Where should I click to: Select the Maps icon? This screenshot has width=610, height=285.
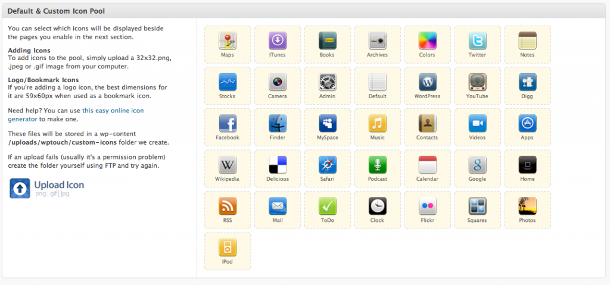(228, 41)
